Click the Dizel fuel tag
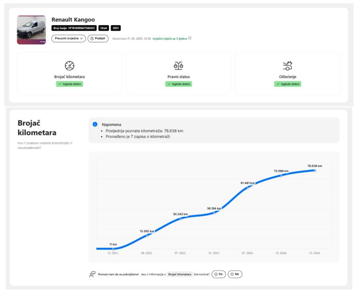The width and height of the screenshot is (358, 299). coord(104,28)
